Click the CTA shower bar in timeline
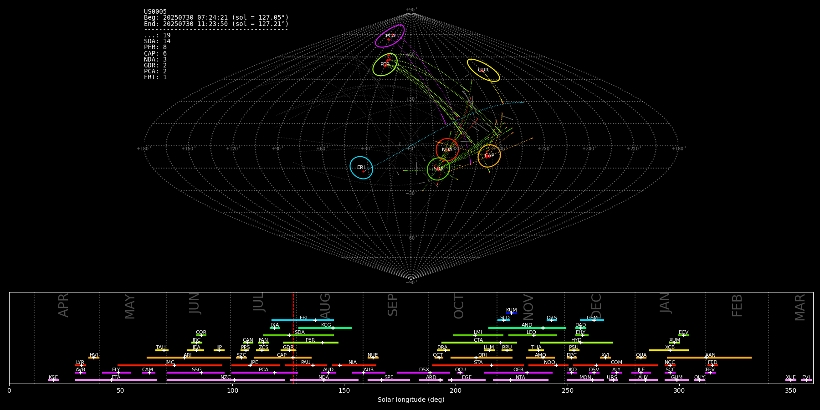 pos(479,343)
